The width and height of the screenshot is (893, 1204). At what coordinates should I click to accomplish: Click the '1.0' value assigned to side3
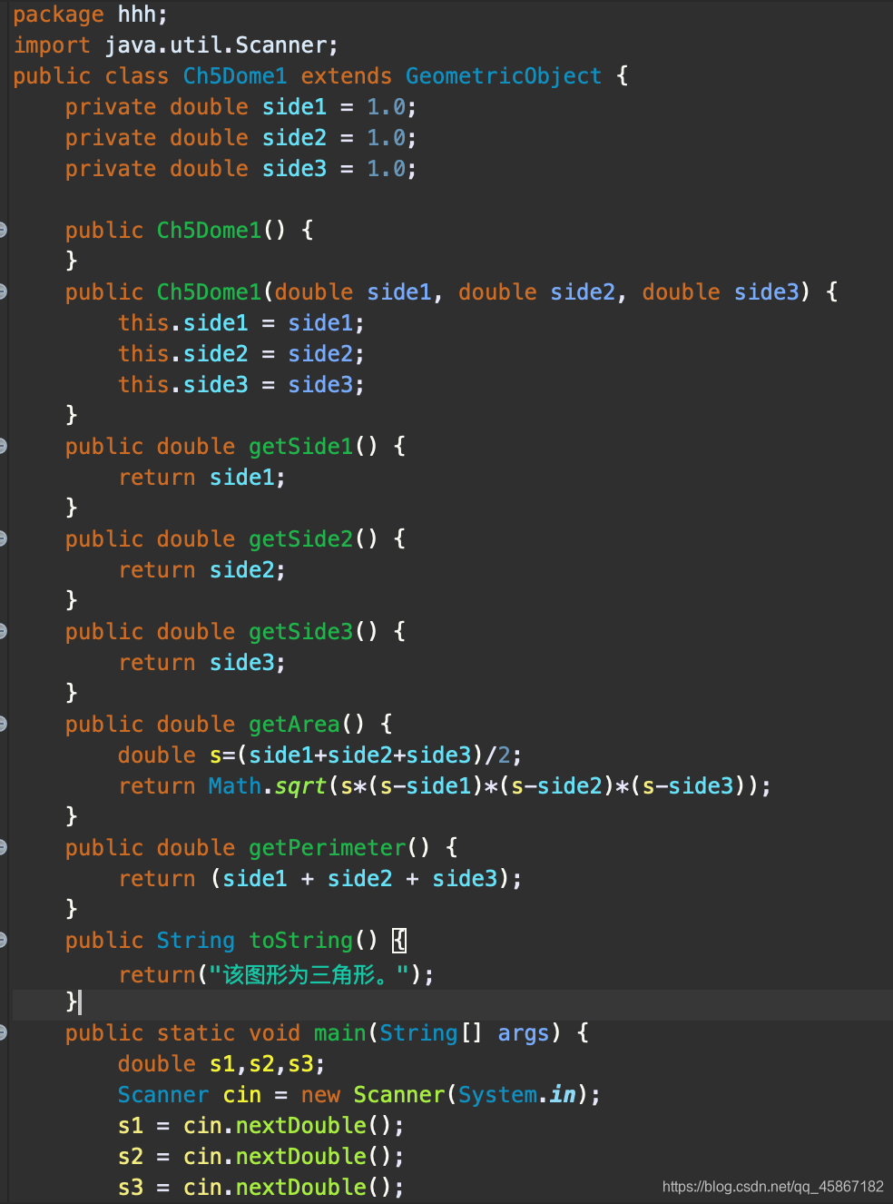386,169
